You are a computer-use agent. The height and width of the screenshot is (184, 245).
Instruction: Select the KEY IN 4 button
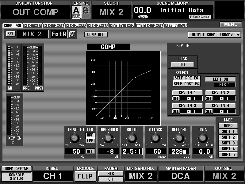pos(220,105)
